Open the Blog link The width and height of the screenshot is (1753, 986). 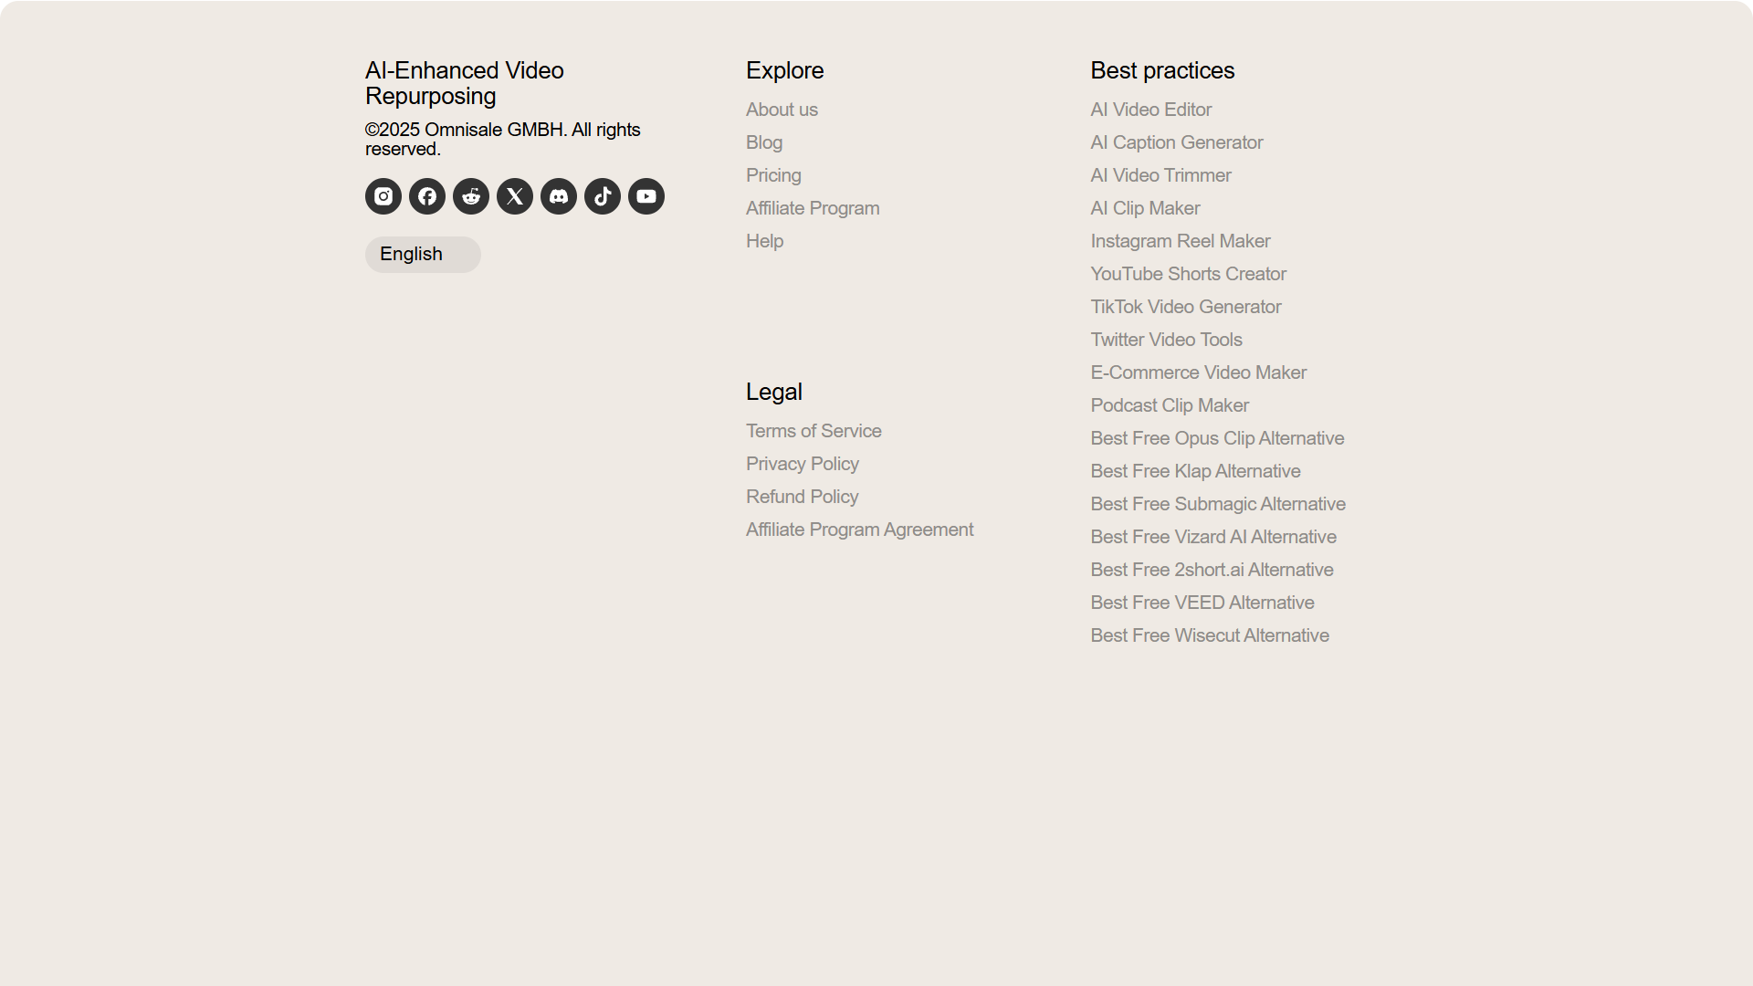click(x=764, y=142)
